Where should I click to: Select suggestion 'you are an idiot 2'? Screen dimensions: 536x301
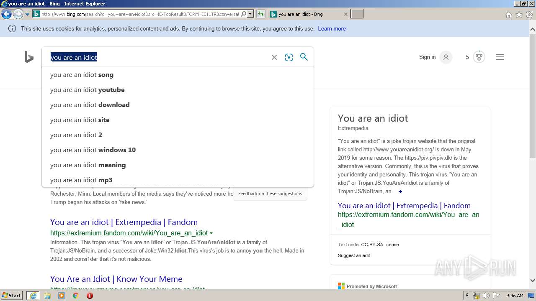[x=178, y=135]
